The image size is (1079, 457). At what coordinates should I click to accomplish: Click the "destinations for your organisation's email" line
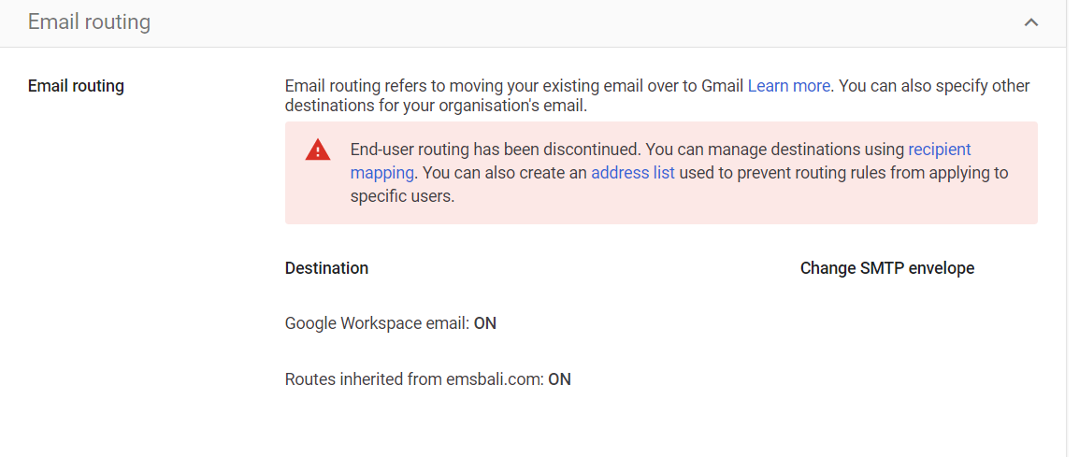pos(436,107)
